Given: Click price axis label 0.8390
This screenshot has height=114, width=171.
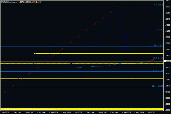Looking at the screenshot, I should pos(167,110).
